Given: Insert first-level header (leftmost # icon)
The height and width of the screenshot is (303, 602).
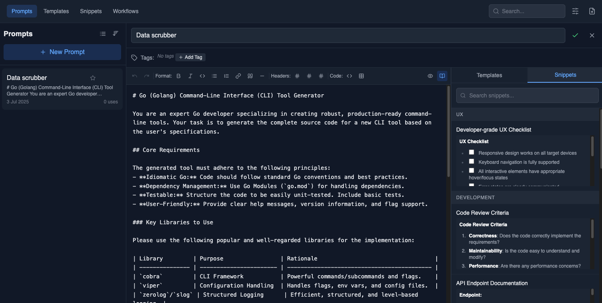Looking at the screenshot, I should [297, 76].
